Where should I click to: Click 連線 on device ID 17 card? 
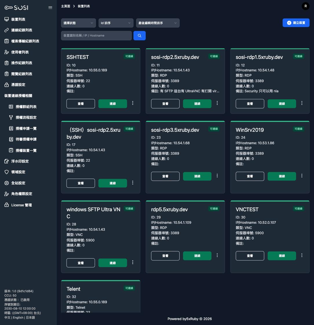(x=112, y=183)
